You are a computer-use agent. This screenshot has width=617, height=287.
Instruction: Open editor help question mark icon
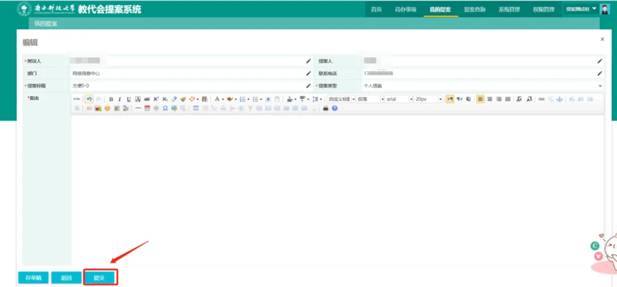click(x=335, y=108)
